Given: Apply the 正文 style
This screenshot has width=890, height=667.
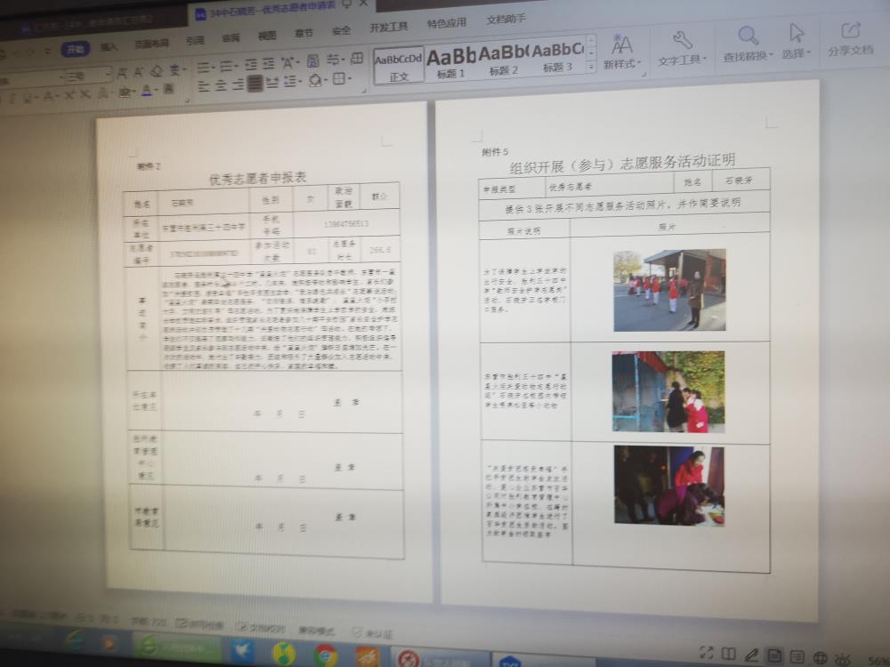Looking at the screenshot, I should tap(399, 65).
